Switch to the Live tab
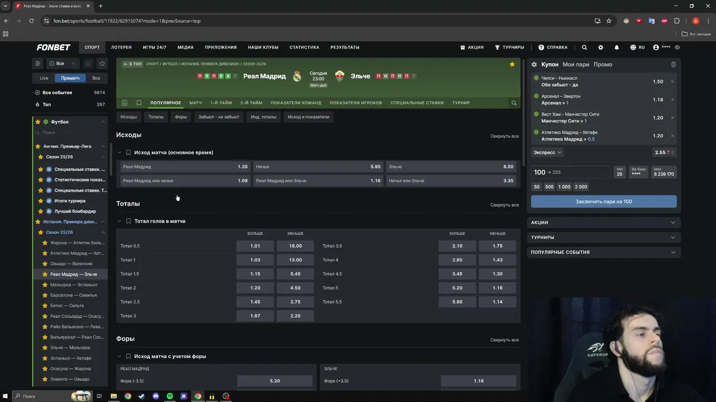This screenshot has width=716, height=402. coord(44,78)
